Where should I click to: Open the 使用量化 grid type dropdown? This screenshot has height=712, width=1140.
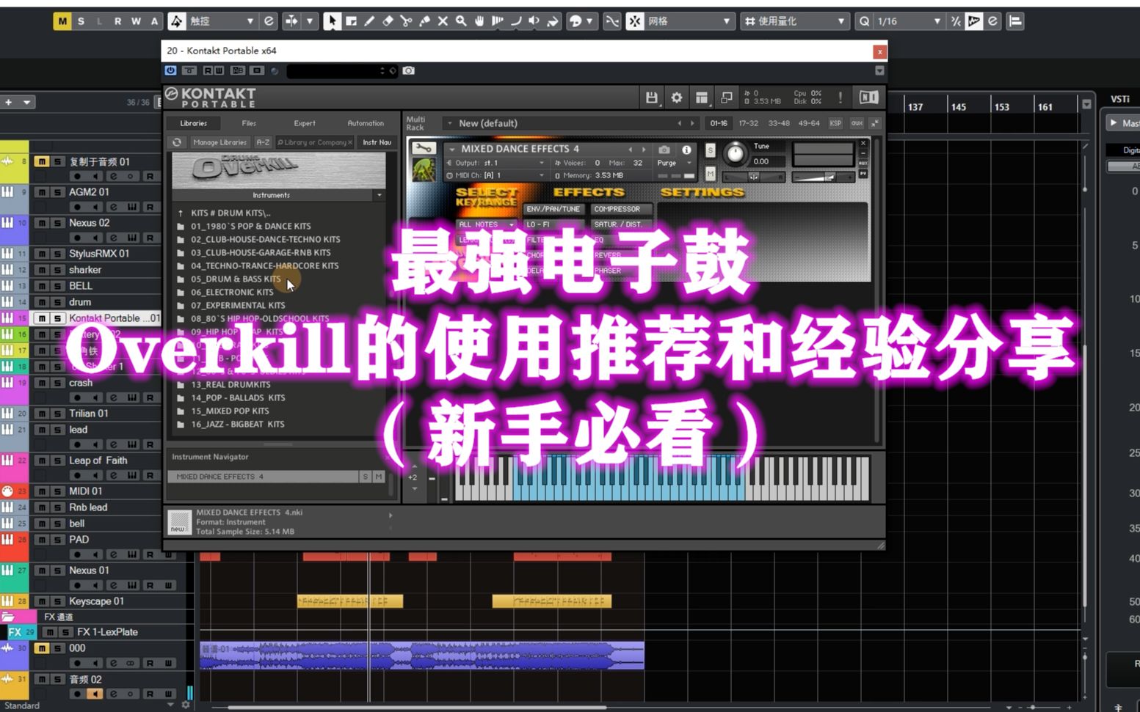(795, 21)
